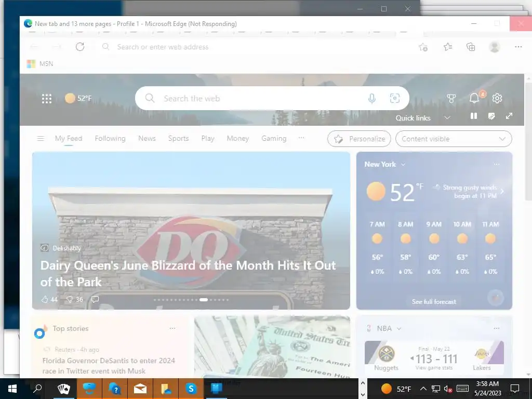
Task: Click the 52°F weather badge on page
Action: (78, 98)
